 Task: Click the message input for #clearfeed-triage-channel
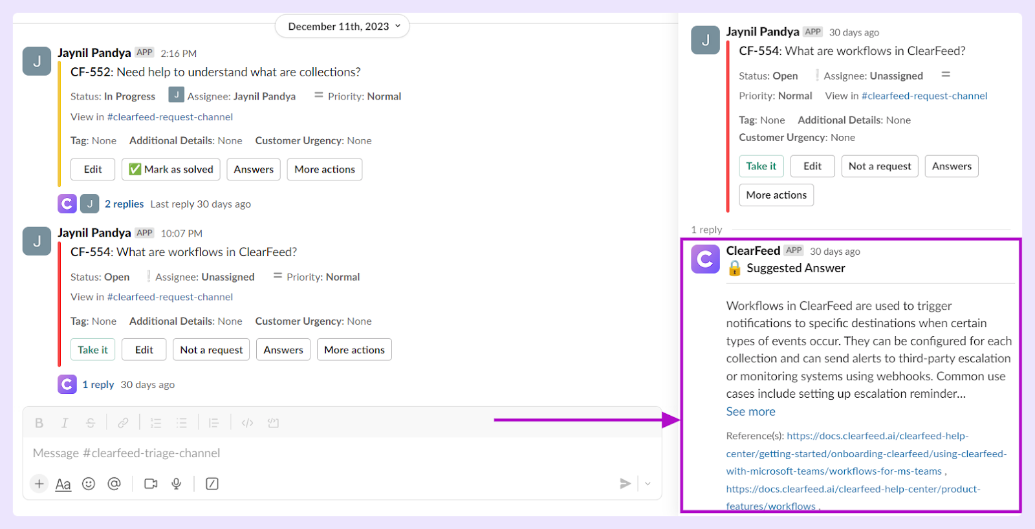point(342,453)
